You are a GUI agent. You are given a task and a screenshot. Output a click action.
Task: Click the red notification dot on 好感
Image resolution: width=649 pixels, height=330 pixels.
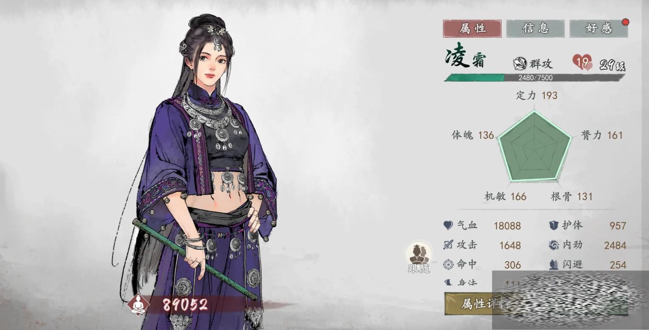(625, 22)
